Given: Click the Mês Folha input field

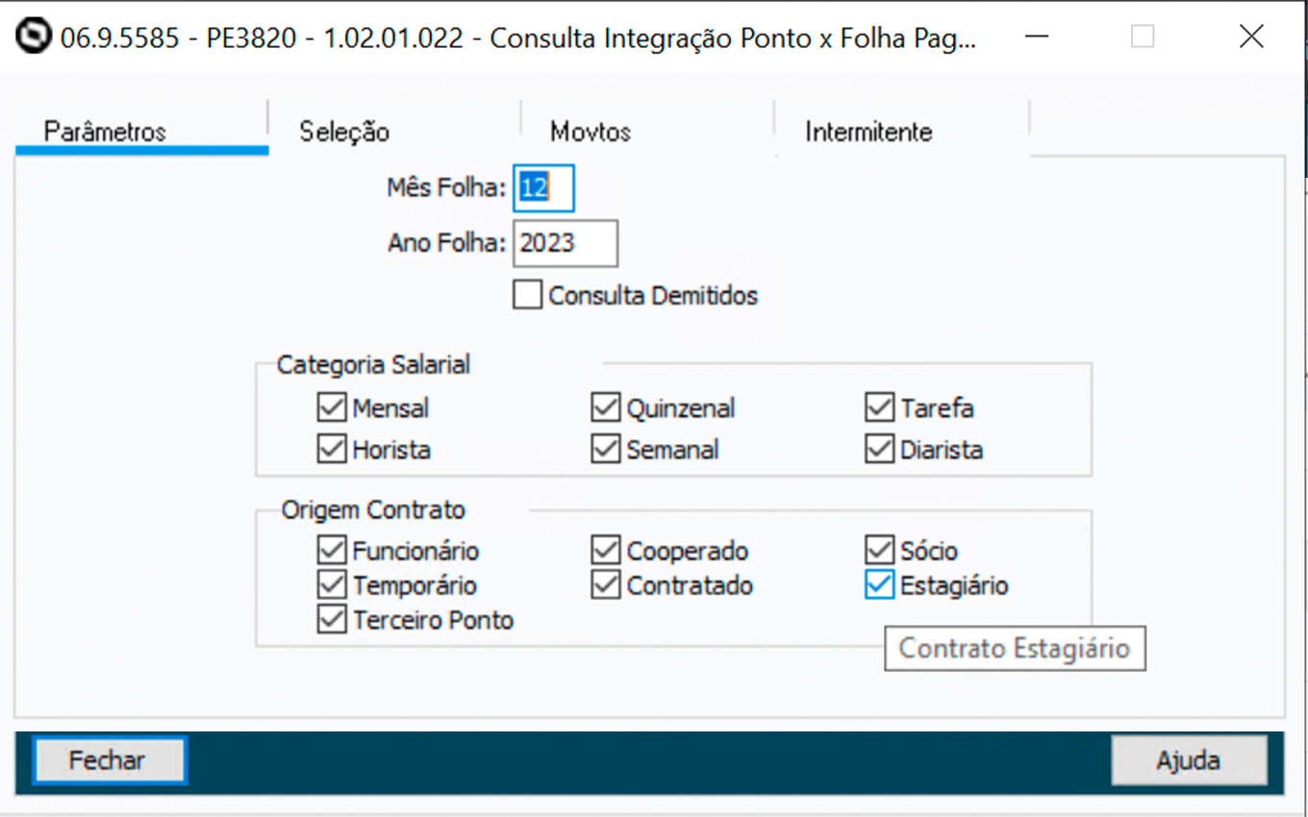Looking at the screenshot, I should (x=543, y=187).
